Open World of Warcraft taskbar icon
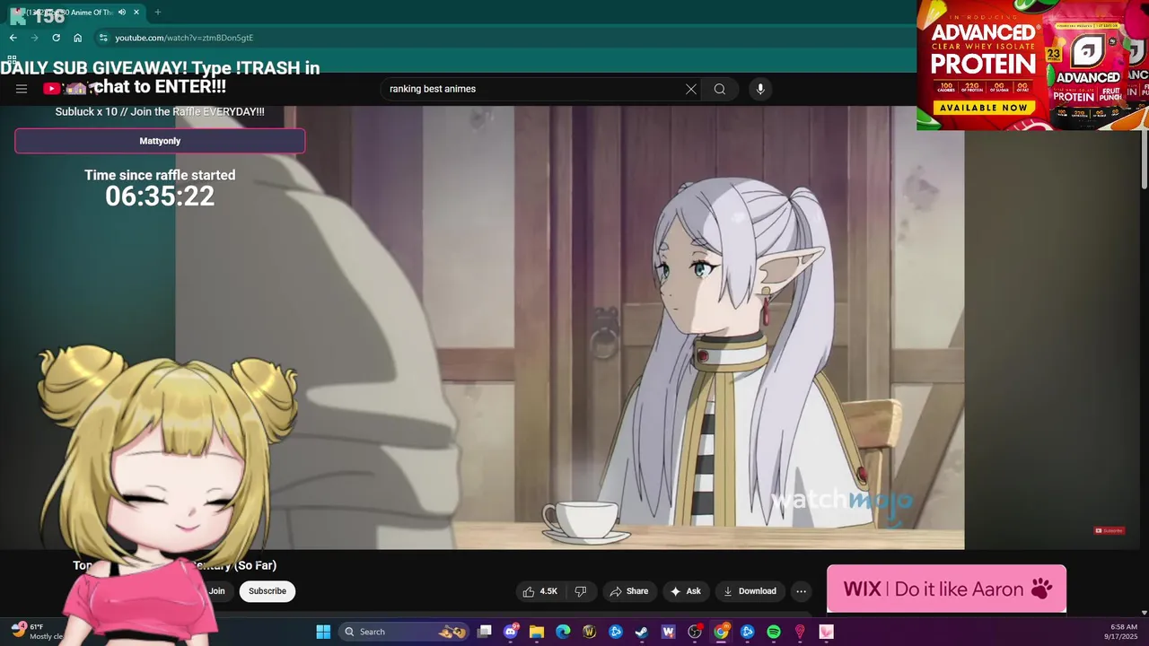This screenshot has width=1149, height=646. 589,632
